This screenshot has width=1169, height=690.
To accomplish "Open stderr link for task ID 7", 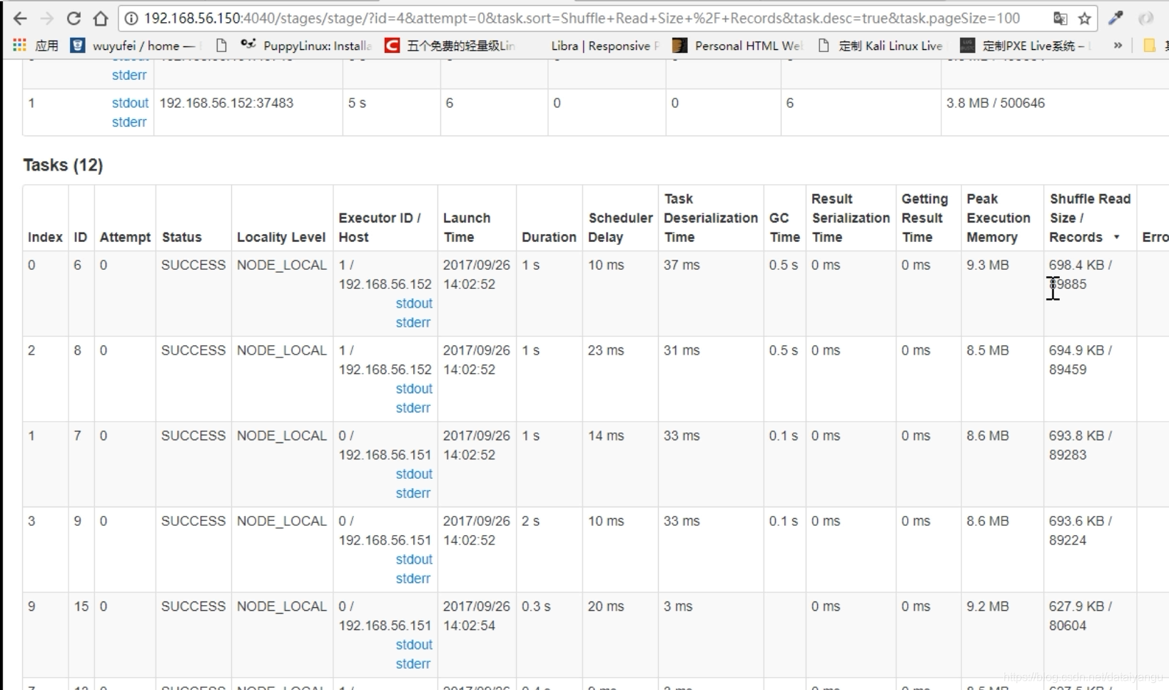I will coord(413,493).
